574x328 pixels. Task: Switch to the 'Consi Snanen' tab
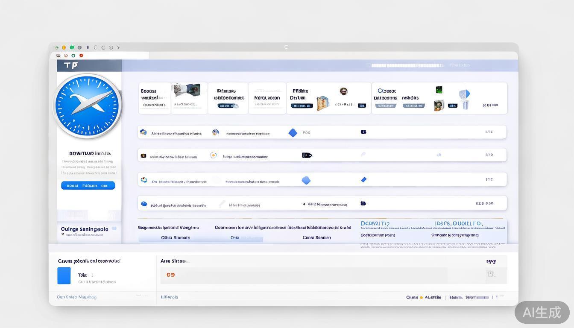316,237
